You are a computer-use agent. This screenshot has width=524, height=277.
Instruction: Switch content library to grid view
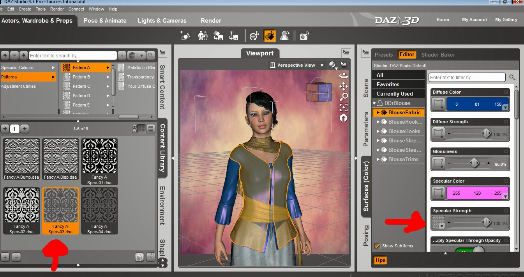pyautogui.click(x=141, y=128)
